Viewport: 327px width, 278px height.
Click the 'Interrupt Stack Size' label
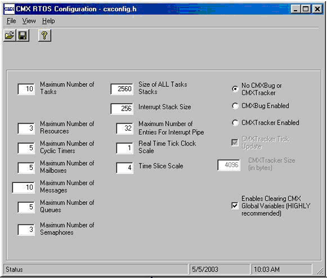[165, 107]
